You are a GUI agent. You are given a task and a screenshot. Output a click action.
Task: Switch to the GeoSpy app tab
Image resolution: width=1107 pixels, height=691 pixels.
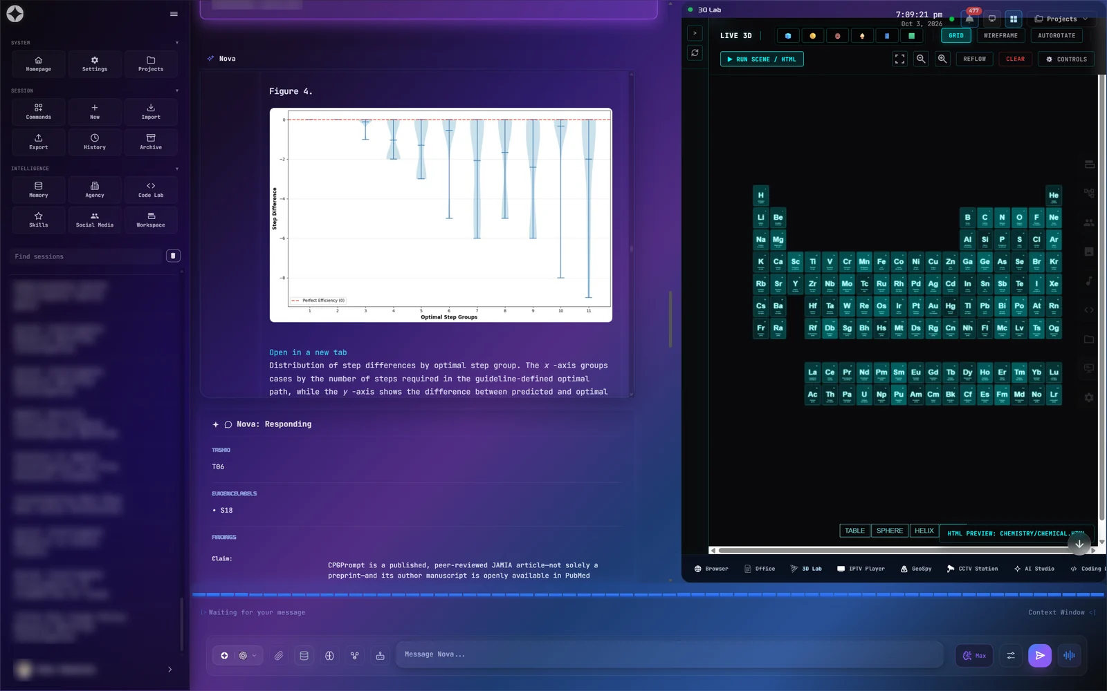coord(916,569)
